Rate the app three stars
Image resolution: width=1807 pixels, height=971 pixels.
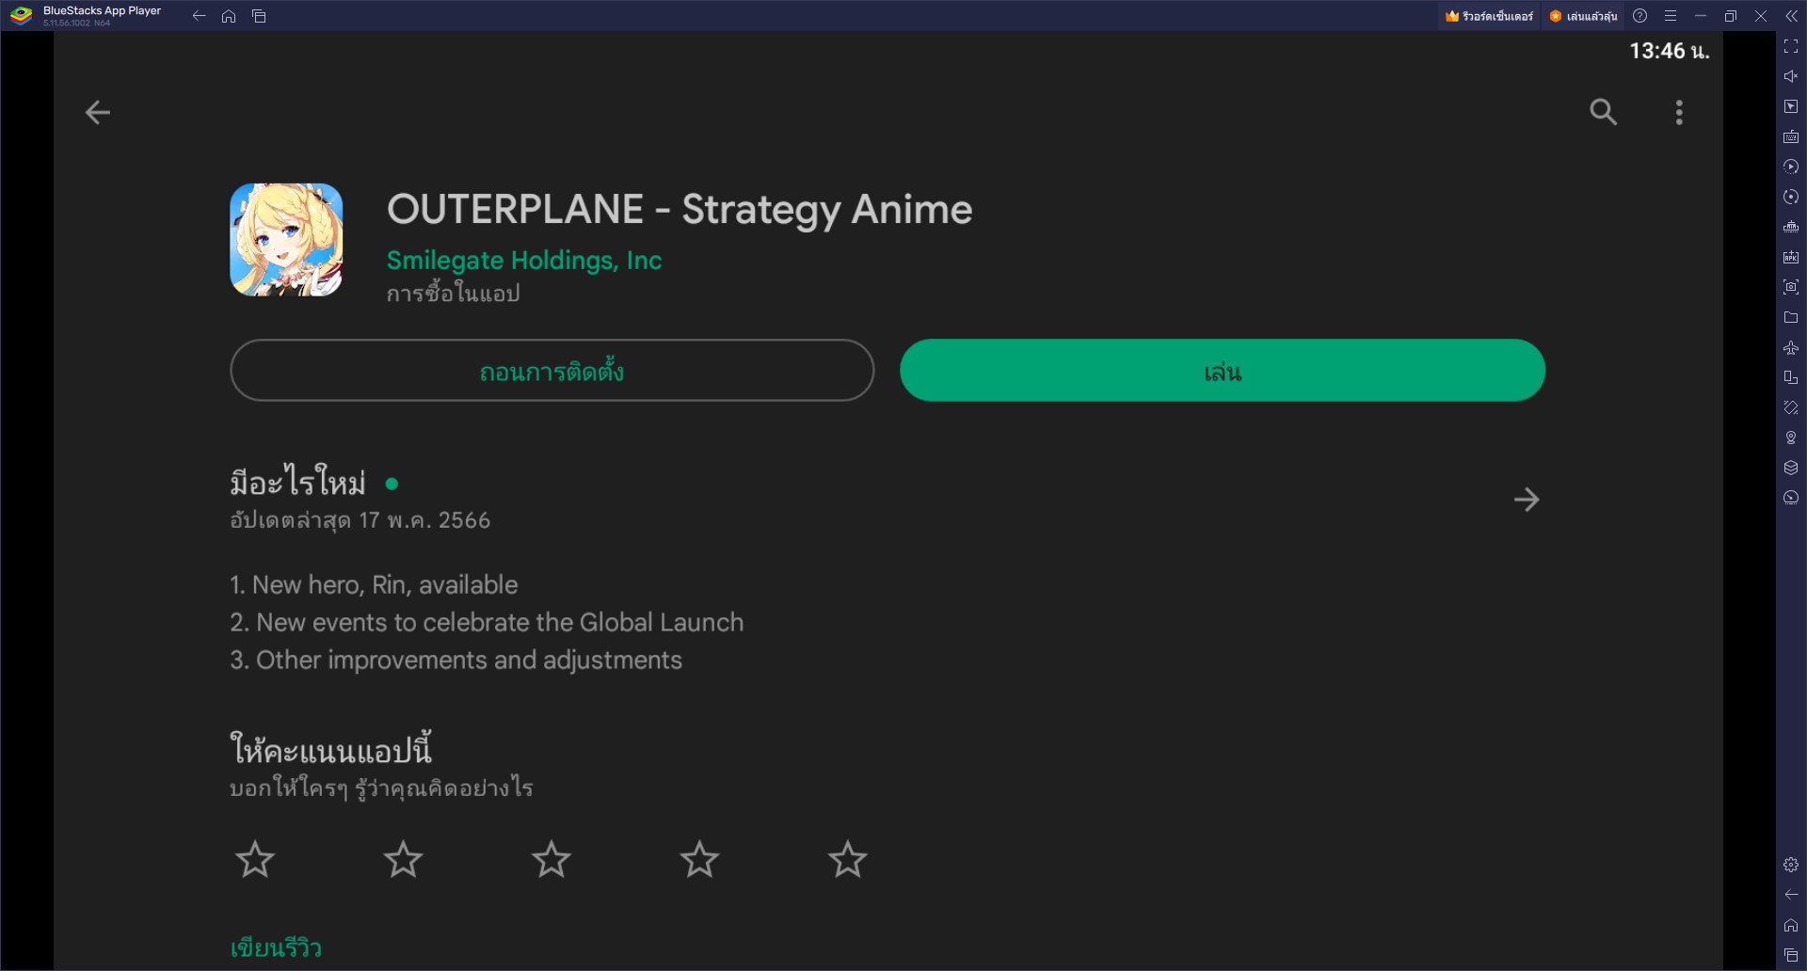tap(552, 859)
